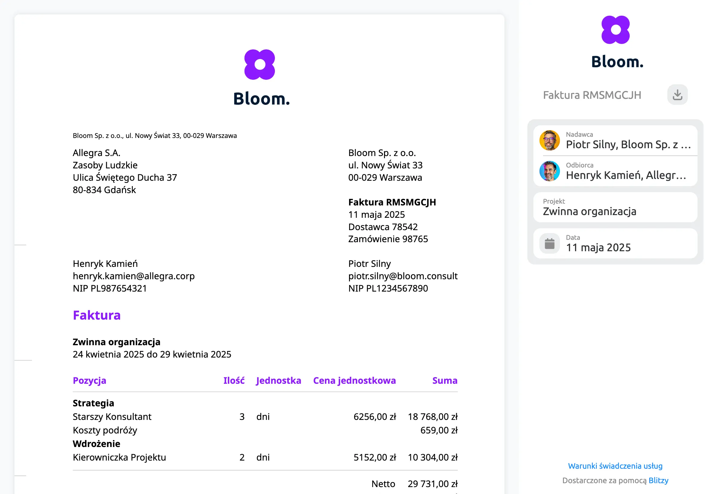This screenshot has width=712, height=494.
Task: Click the date range 24 kwietnia 2025 line
Action: click(152, 354)
